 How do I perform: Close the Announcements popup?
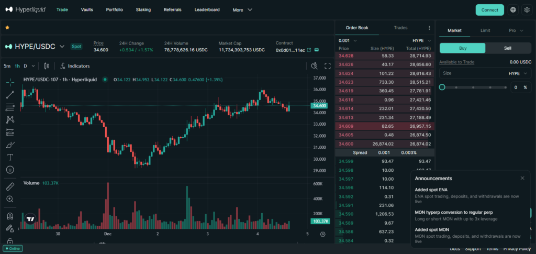click(x=522, y=178)
